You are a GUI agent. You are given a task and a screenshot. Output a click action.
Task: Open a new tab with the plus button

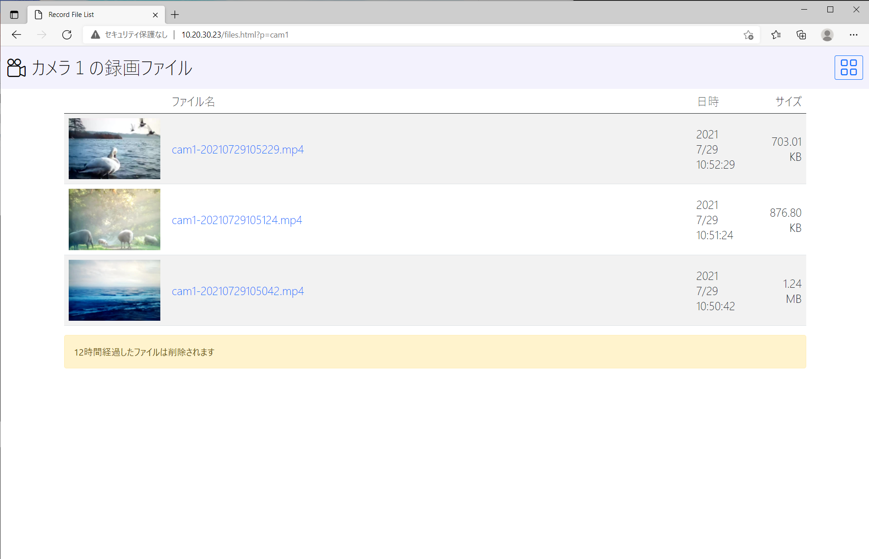click(175, 15)
